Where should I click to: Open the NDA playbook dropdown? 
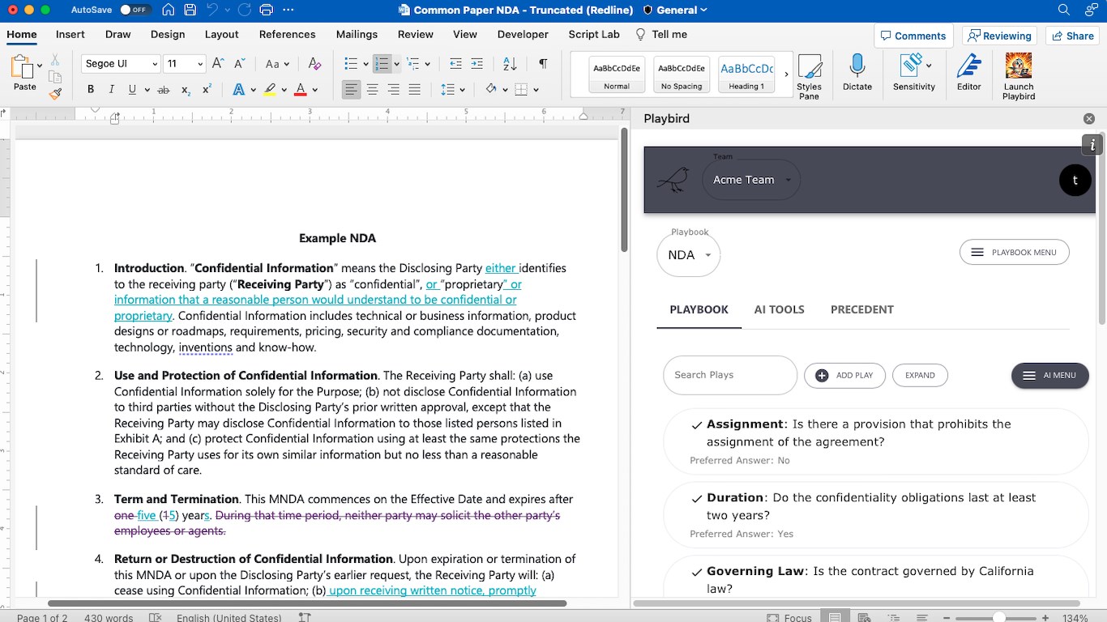pyautogui.click(x=688, y=255)
